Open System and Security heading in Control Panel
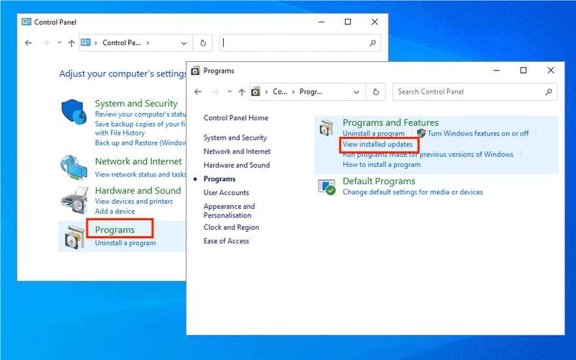576x360 pixels. click(x=136, y=104)
